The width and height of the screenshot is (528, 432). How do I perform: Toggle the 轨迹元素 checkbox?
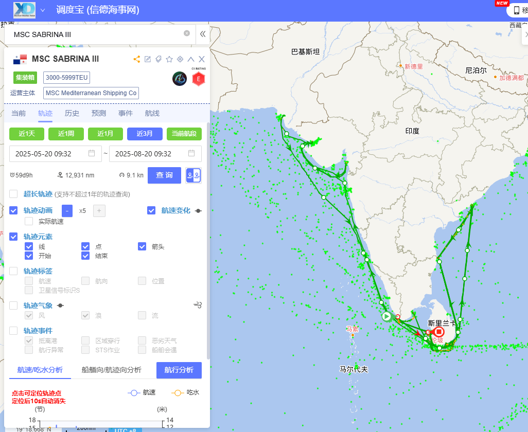coord(13,237)
